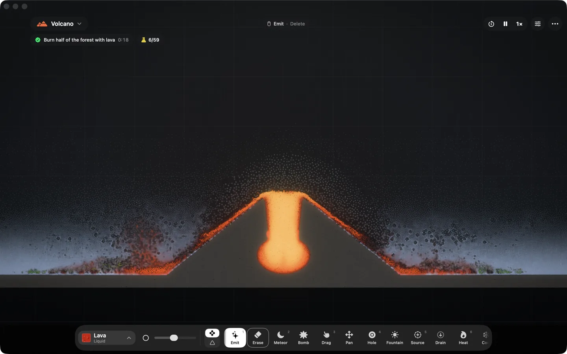The width and height of the screenshot is (567, 354).
Task: Pick the Fountain tool
Action: 395,337
